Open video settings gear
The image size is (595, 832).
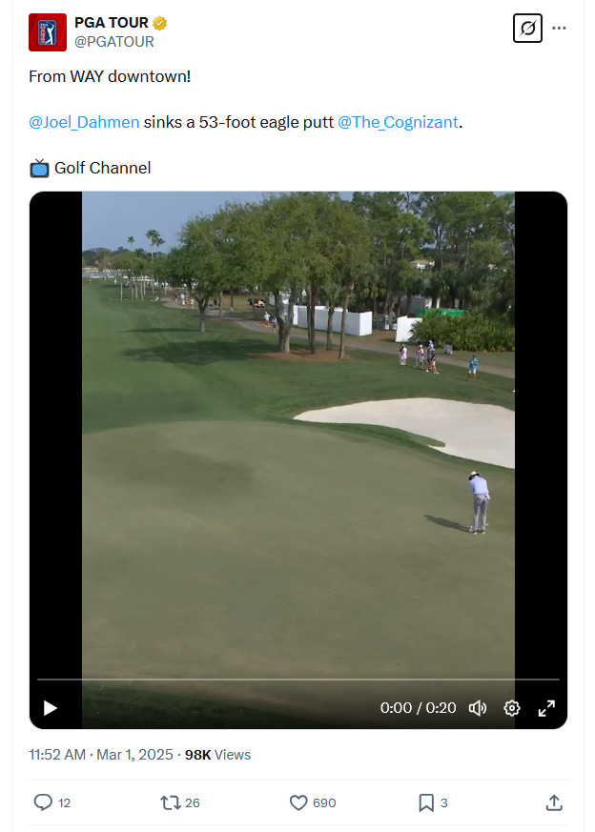pos(512,708)
